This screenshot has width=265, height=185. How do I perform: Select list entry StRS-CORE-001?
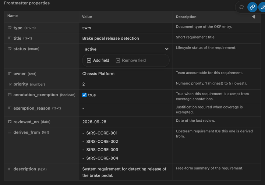102,133
